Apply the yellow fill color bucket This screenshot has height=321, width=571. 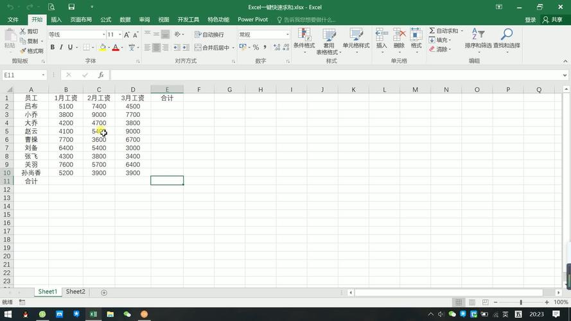(x=103, y=47)
